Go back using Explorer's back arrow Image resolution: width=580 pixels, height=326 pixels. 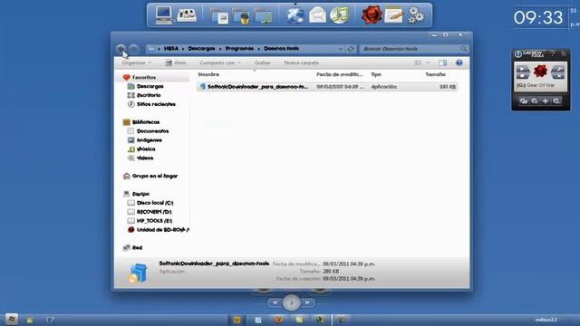121,48
